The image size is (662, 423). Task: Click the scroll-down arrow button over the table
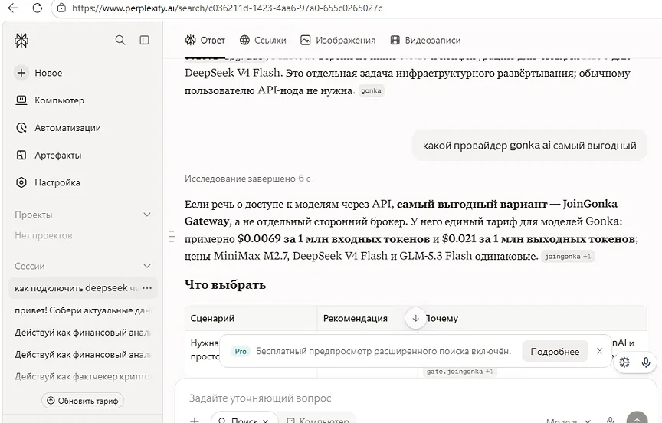(x=415, y=318)
